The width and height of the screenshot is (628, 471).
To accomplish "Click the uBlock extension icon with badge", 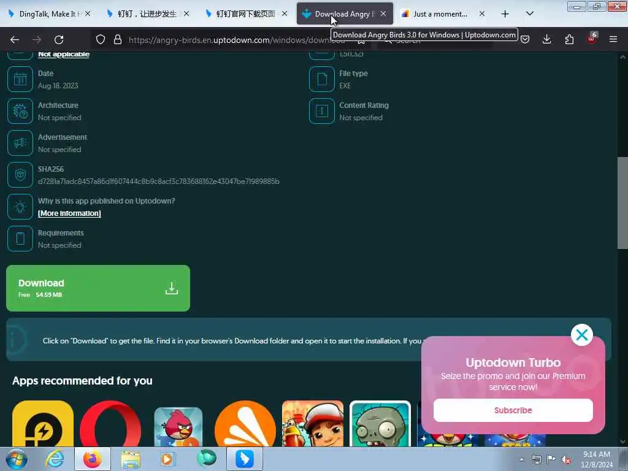I will click(x=592, y=39).
